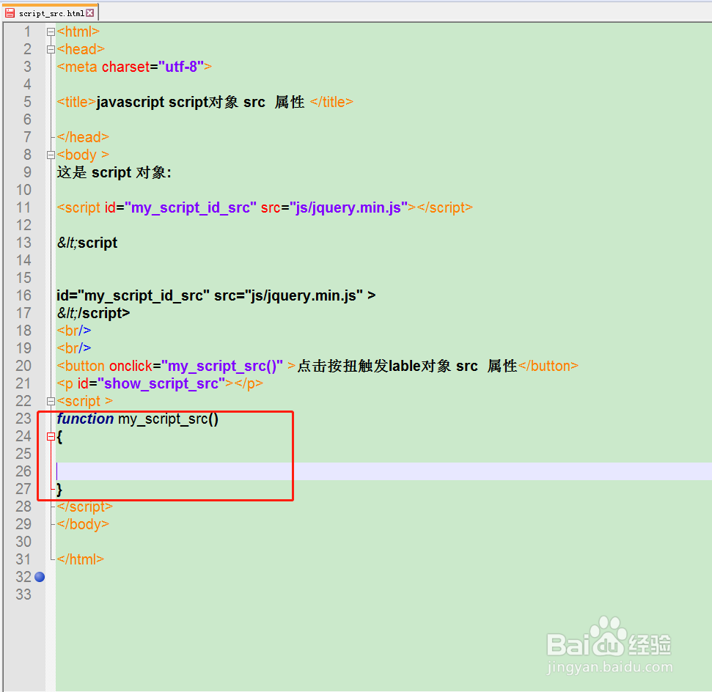This screenshot has width=712, height=692.
Task: Click the meta charset="utf-8" line
Action: coord(134,67)
